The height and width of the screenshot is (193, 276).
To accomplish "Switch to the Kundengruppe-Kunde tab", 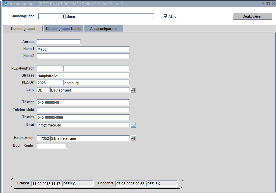I will tap(63, 29).
